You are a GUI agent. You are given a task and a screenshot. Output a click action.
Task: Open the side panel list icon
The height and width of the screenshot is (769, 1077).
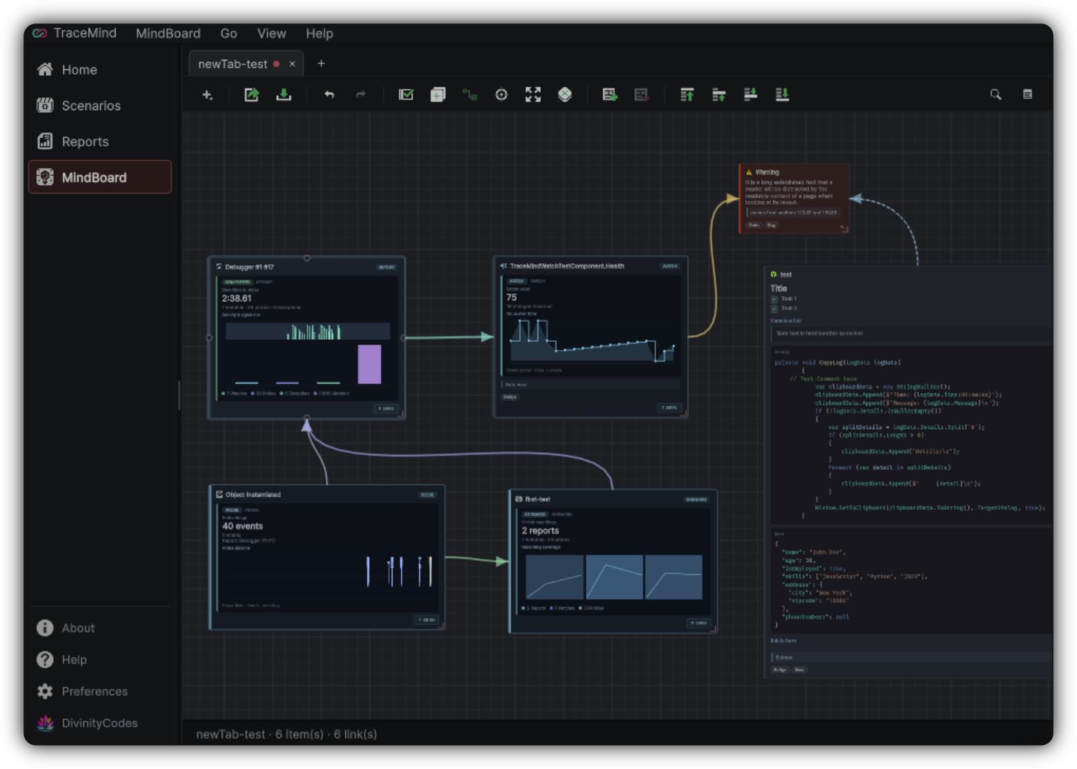coord(1027,95)
